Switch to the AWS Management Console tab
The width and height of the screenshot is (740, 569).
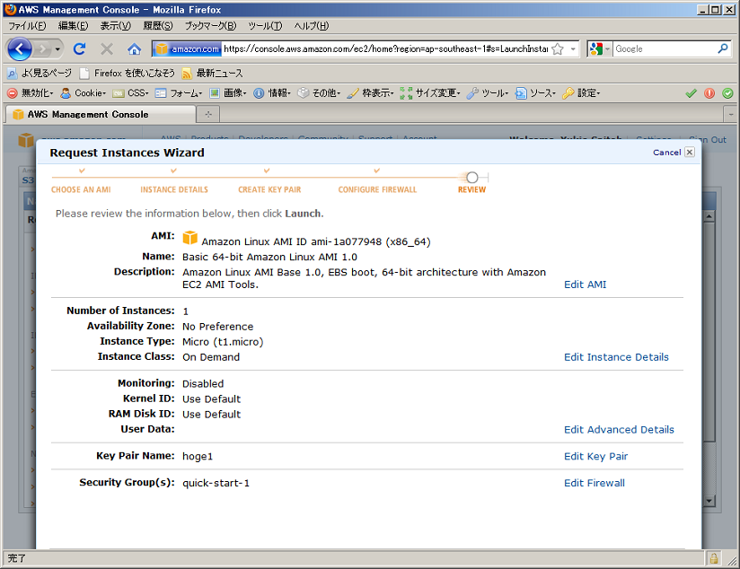pos(99,114)
